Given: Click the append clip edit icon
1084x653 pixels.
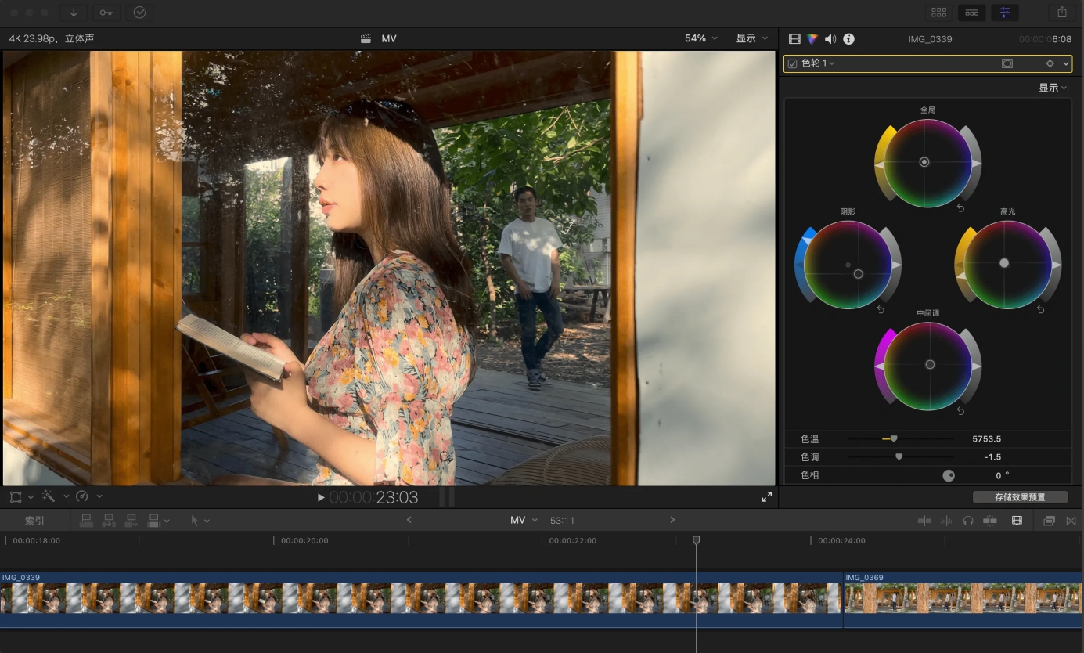Looking at the screenshot, I should click(x=131, y=520).
